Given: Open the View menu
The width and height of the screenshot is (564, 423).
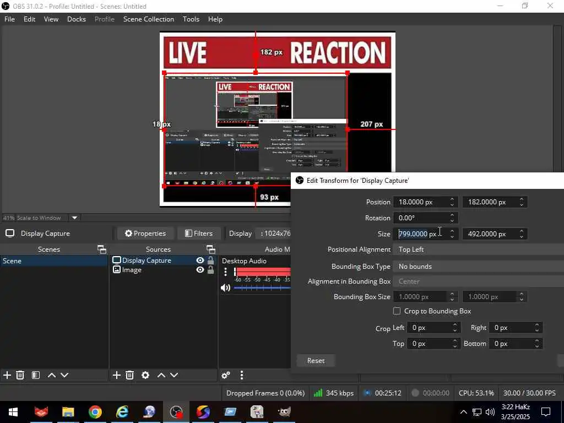Looking at the screenshot, I should (x=51, y=19).
